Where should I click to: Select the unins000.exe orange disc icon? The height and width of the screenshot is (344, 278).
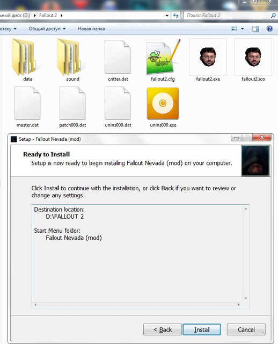[163, 103]
